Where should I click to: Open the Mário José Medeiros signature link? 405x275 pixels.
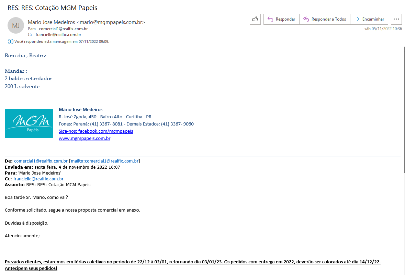point(80,110)
